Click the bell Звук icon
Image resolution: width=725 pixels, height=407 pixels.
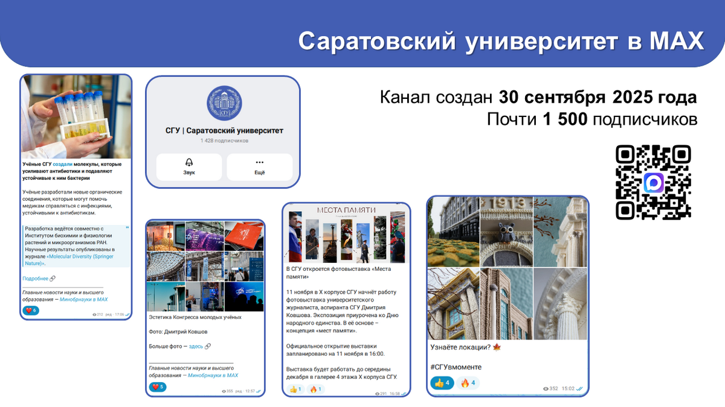coord(189,163)
